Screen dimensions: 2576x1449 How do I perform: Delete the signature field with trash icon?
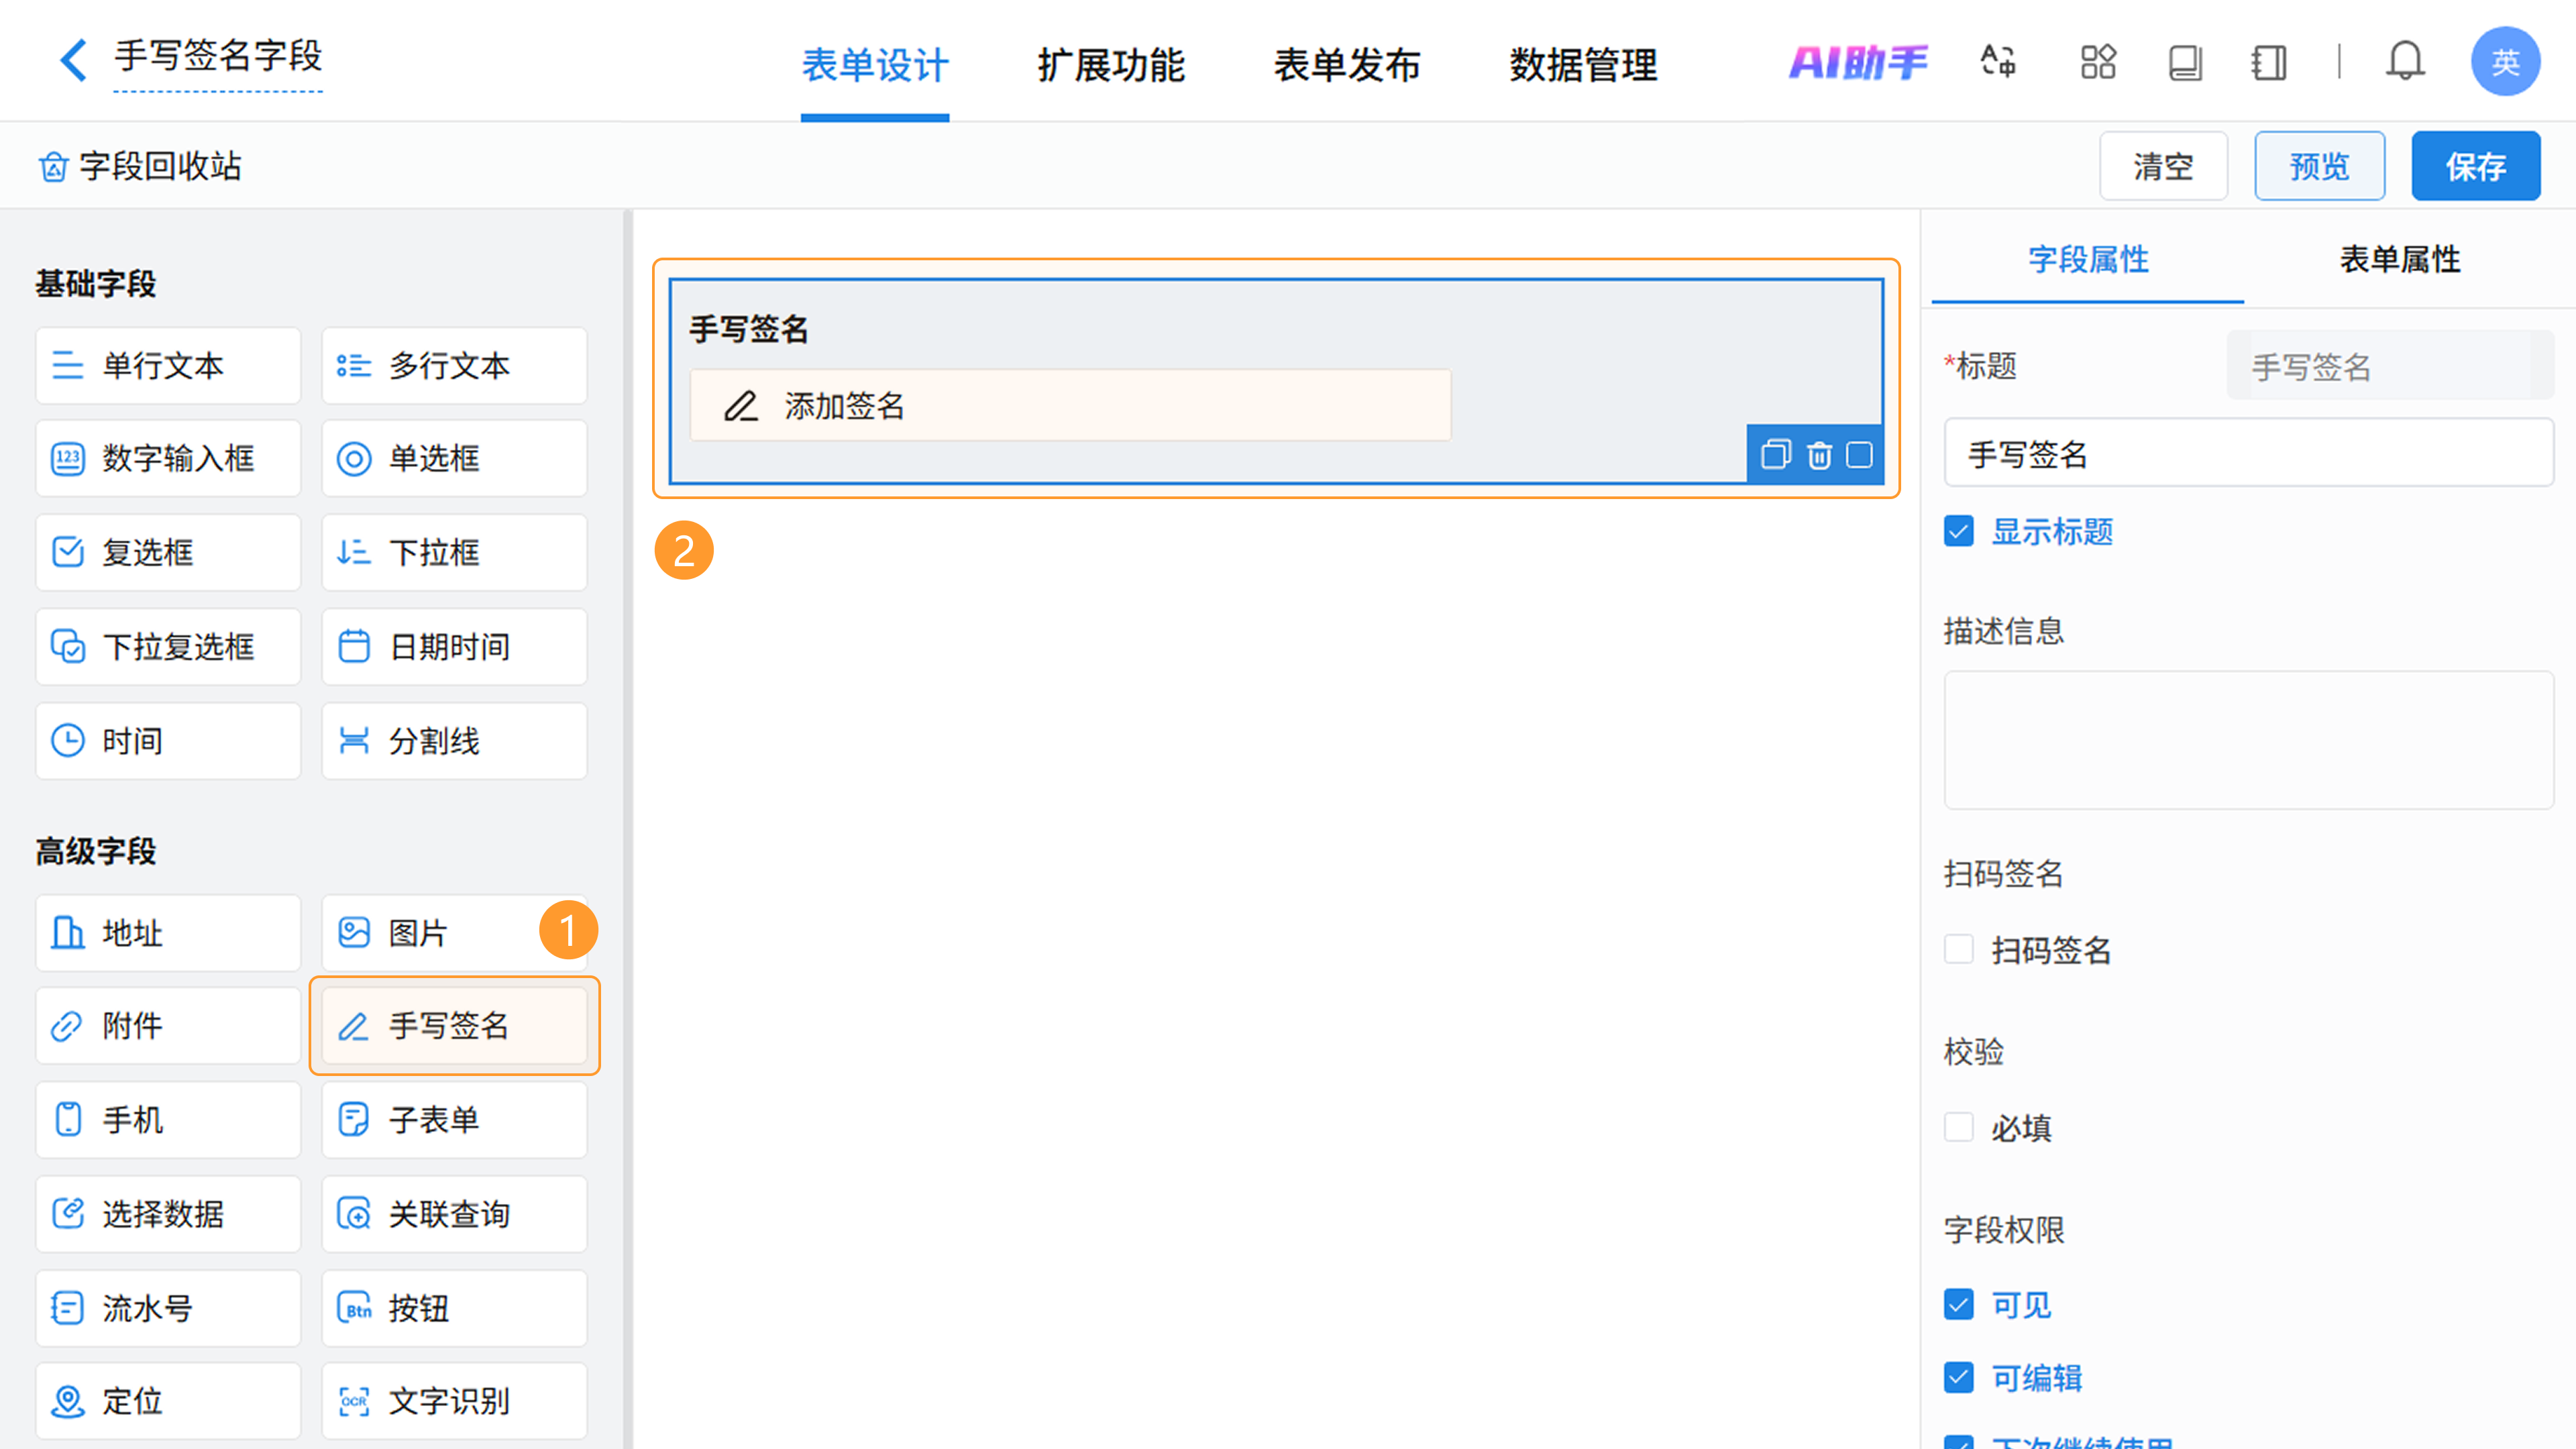pos(1819,455)
